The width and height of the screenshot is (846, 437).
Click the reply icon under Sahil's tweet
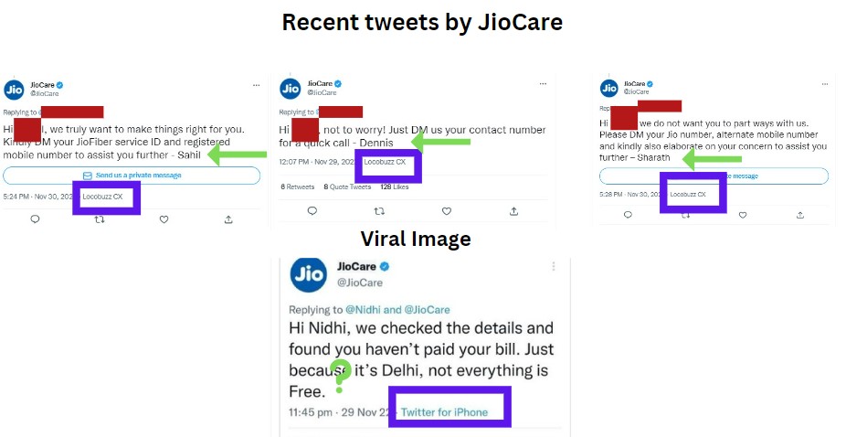(x=35, y=219)
